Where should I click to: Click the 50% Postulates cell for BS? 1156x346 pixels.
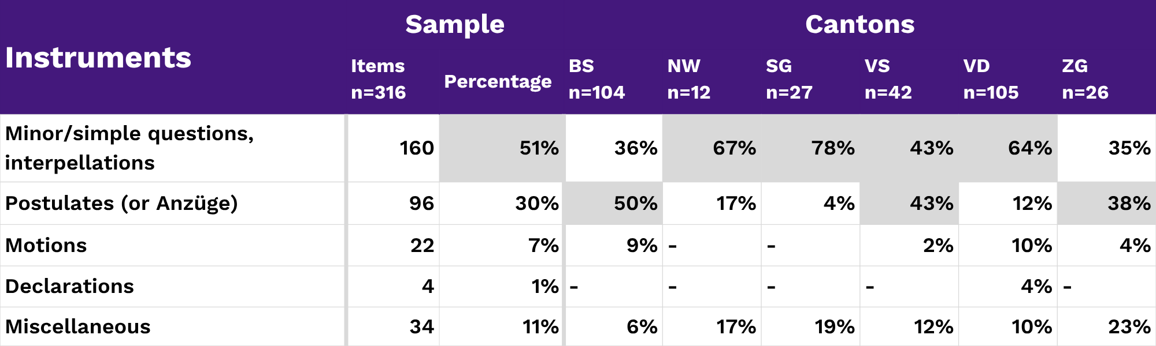point(635,204)
